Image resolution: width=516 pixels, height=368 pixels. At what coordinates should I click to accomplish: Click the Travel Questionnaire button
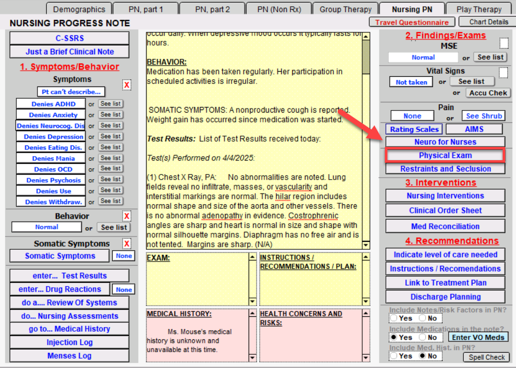(412, 22)
